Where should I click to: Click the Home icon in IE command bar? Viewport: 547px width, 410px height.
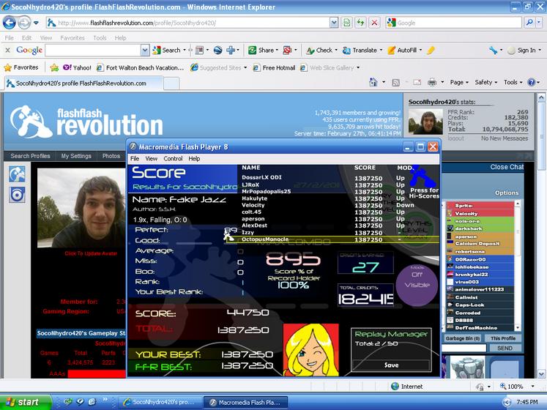coord(373,82)
